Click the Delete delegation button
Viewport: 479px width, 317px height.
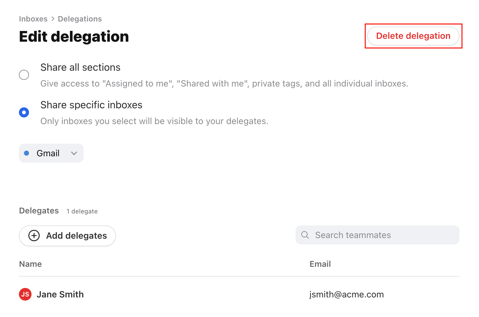(x=413, y=36)
